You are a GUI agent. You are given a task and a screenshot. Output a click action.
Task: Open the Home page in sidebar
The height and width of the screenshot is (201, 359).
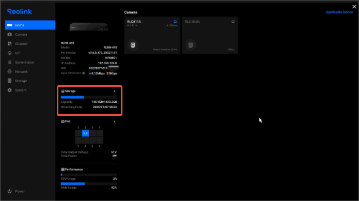click(30, 25)
